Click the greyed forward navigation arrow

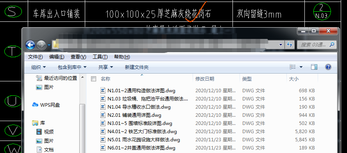[x=41, y=45]
